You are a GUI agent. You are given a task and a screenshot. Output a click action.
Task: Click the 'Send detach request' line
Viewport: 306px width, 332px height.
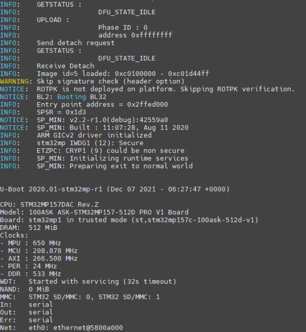point(75,43)
